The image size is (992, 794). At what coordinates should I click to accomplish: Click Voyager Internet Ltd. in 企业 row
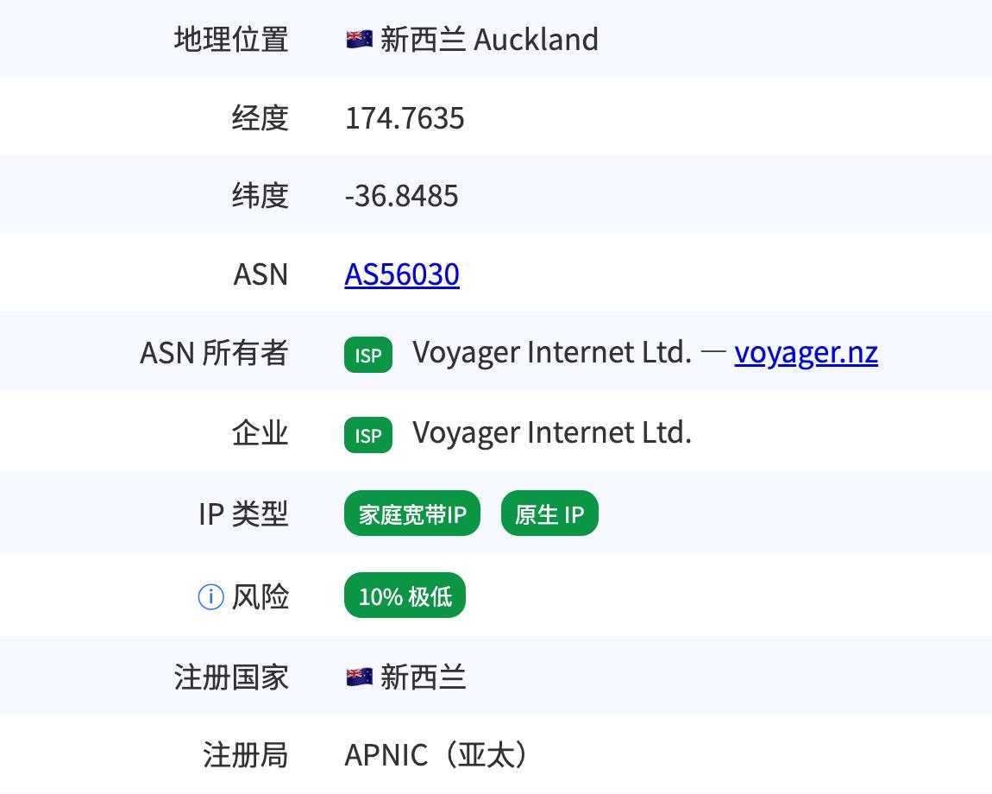tap(552, 433)
